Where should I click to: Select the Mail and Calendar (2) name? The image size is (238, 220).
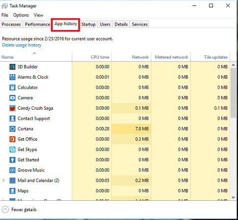38,181
